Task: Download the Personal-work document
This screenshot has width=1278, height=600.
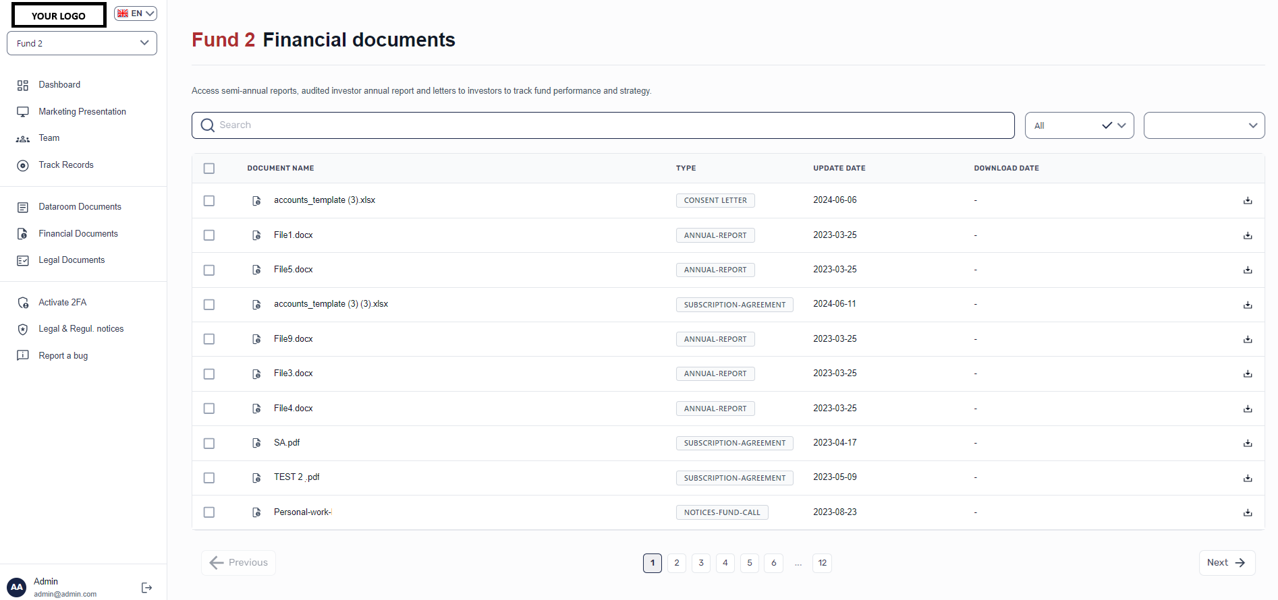Action: pyautogui.click(x=1247, y=512)
